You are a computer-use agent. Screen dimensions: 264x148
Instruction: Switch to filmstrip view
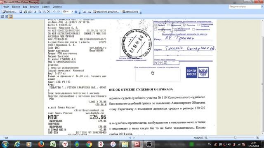[7, 16]
